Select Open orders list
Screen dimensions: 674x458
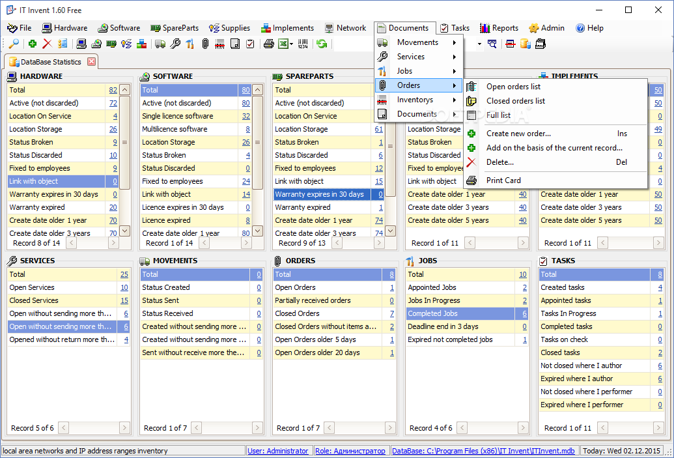555,87
